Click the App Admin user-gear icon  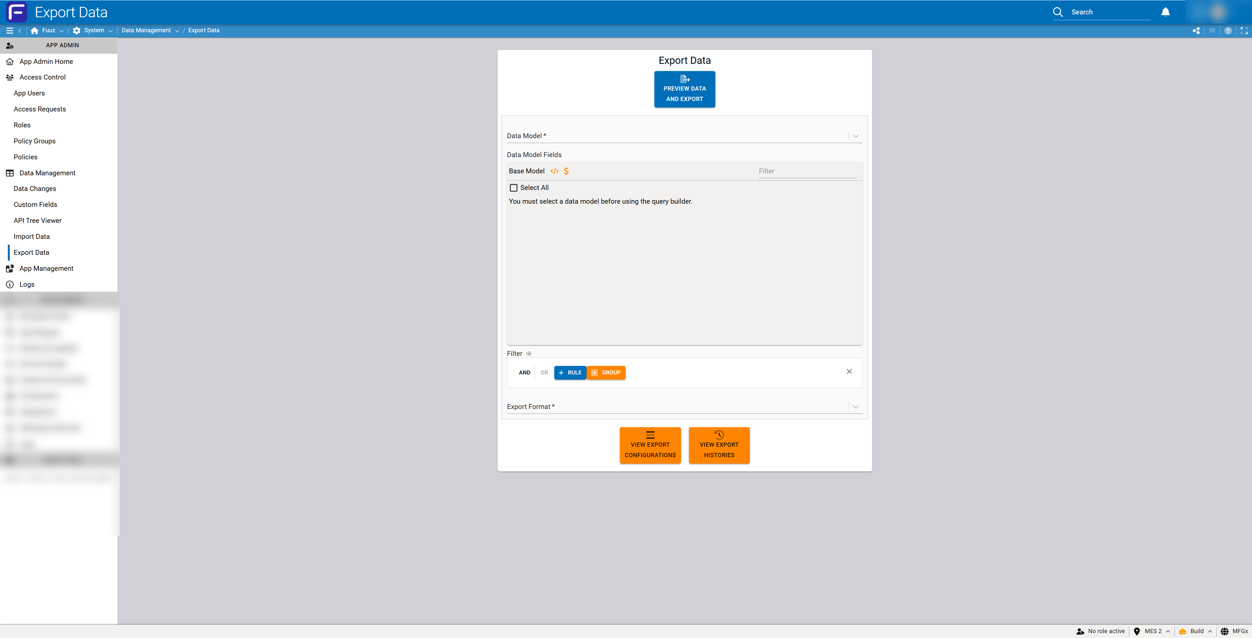pos(10,46)
